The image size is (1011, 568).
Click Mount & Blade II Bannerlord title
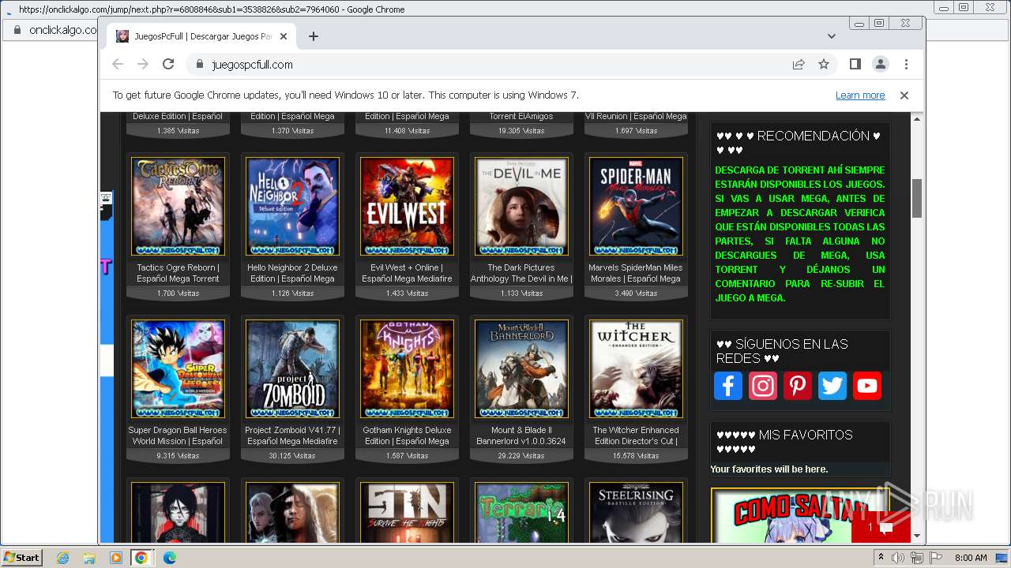click(521, 435)
